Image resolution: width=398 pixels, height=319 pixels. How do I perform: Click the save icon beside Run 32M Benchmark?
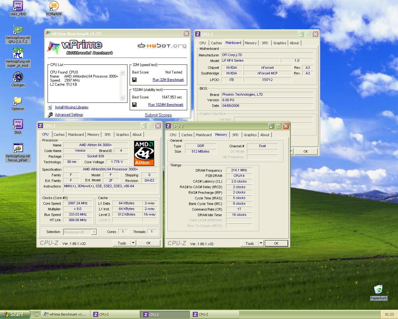(134, 80)
